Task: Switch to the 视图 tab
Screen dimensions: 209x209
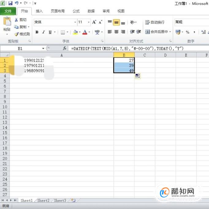Action: coord(121,11)
